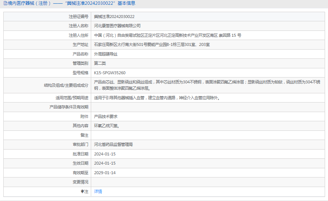
Task: Select the production address 石家庄高新区太行南大街501号
Action: click(x=152, y=44)
